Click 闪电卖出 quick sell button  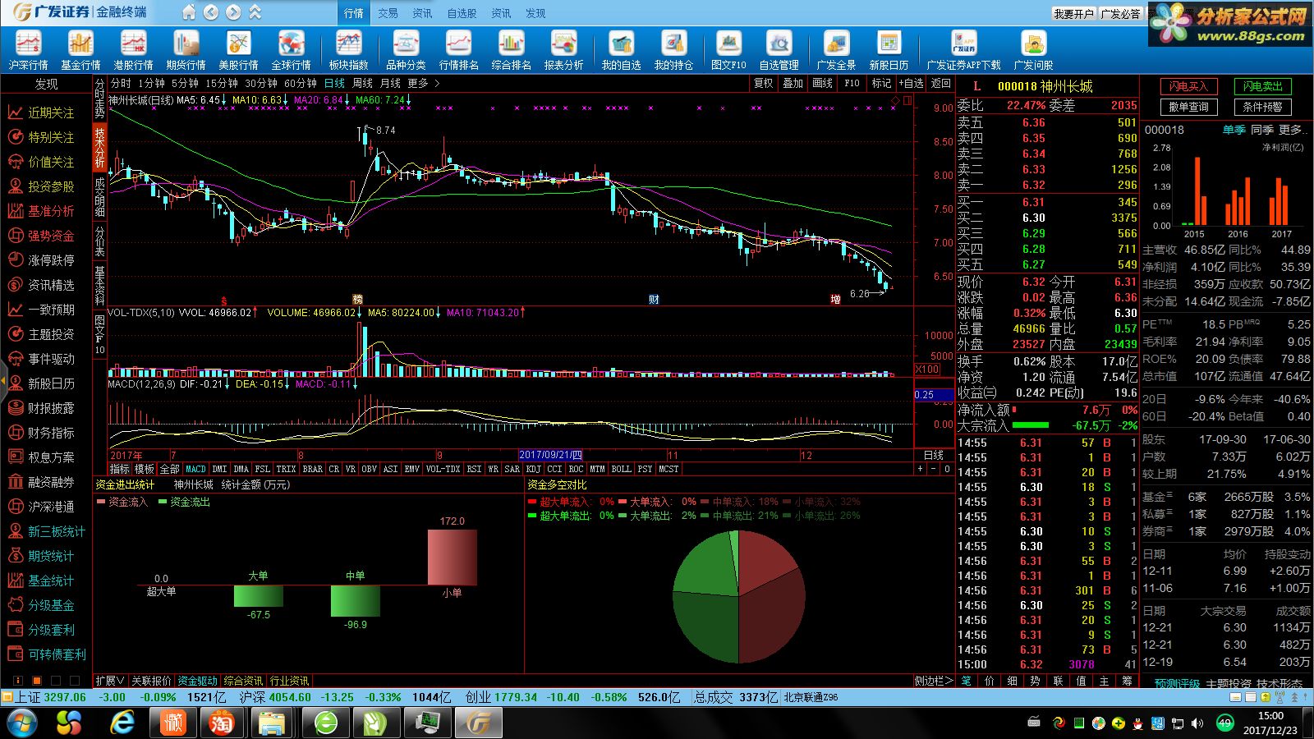(1262, 86)
